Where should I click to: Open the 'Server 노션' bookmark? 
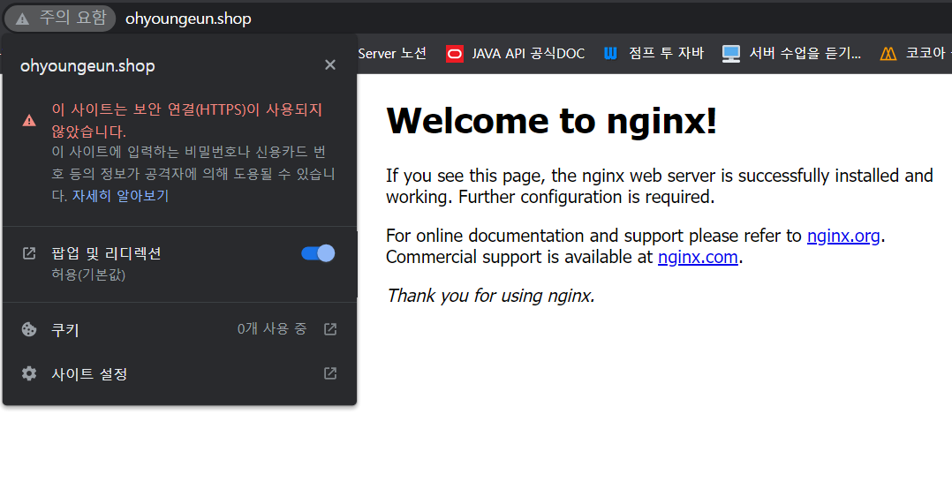(392, 53)
